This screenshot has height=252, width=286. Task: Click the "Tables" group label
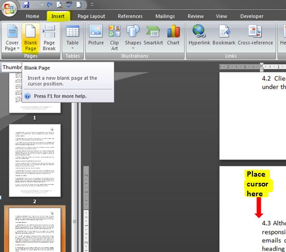click(72, 56)
